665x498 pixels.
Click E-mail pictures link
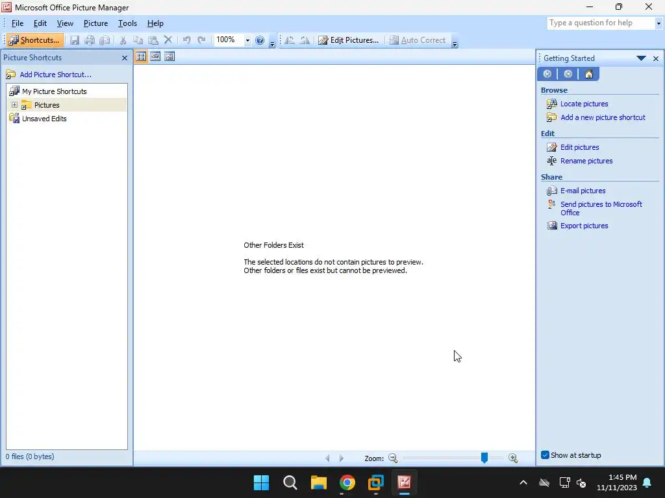tap(583, 191)
